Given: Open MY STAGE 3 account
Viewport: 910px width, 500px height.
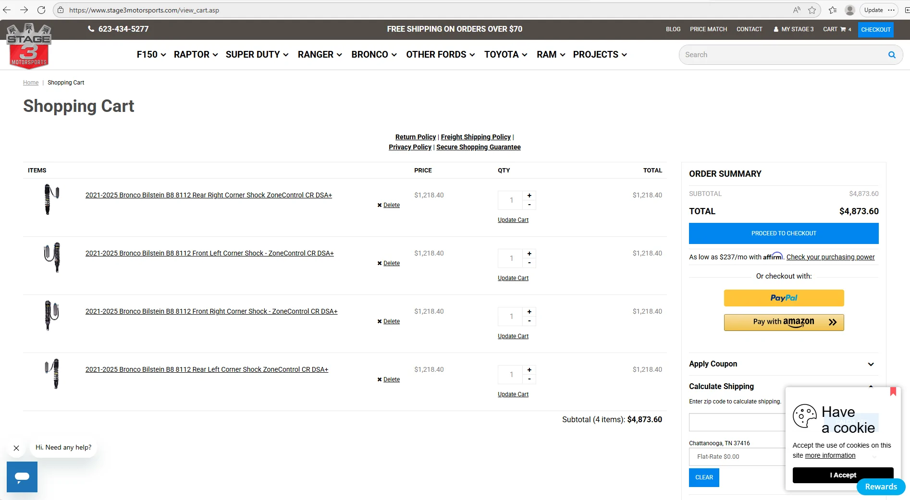Looking at the screenshot, I should 793,29.
